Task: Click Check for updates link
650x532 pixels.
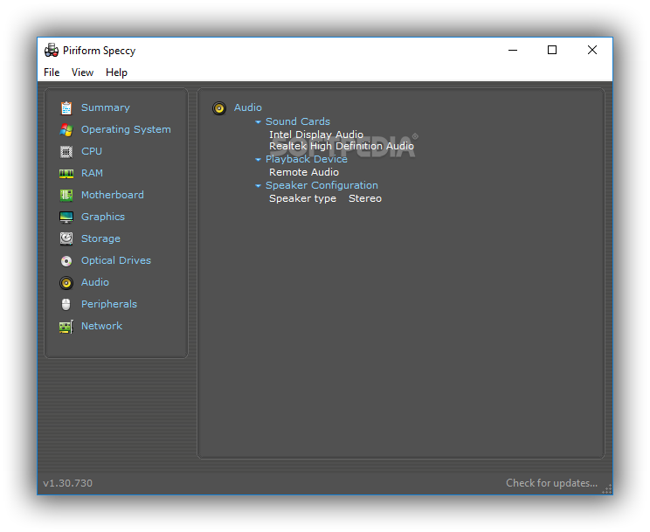Action: click(x=552, y=483)
